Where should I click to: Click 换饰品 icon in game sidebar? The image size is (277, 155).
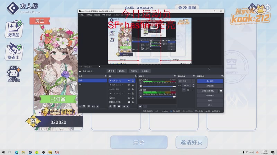(x=14, y=29)
